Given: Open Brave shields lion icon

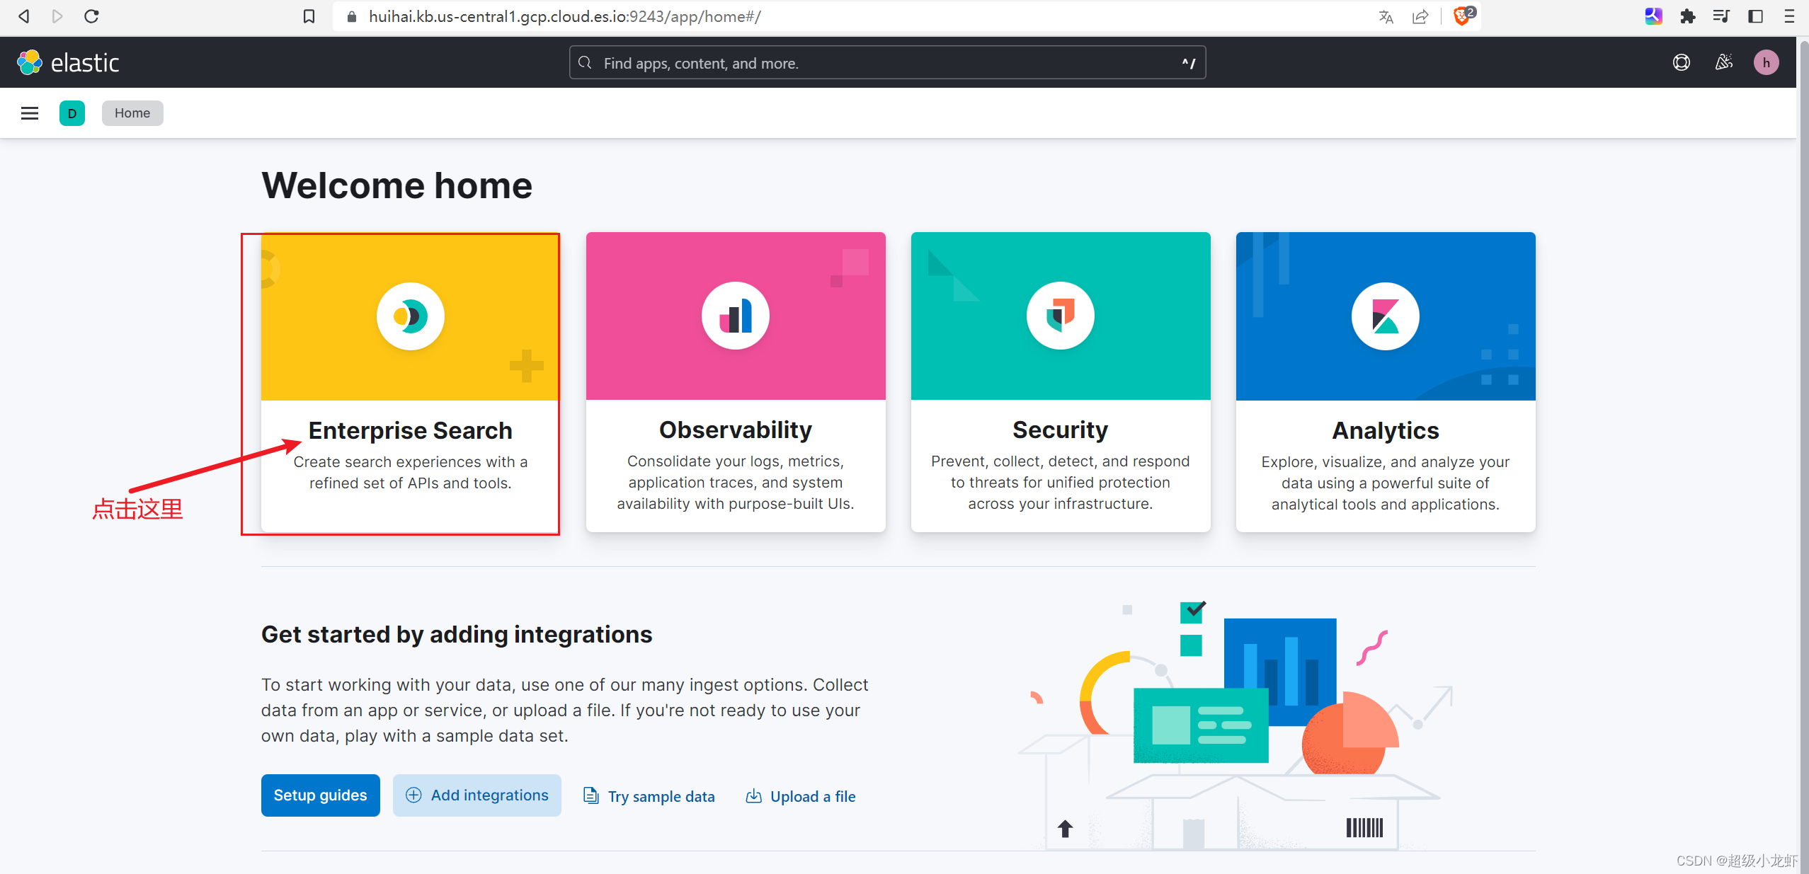Looking at the screenshot, I should [1463, 16].
